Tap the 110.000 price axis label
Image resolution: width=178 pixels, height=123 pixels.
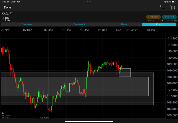(172, 58)
